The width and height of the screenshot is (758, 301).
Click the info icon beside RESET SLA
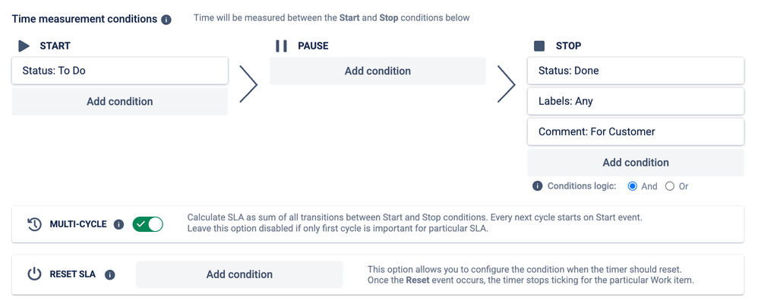(110, 275)
